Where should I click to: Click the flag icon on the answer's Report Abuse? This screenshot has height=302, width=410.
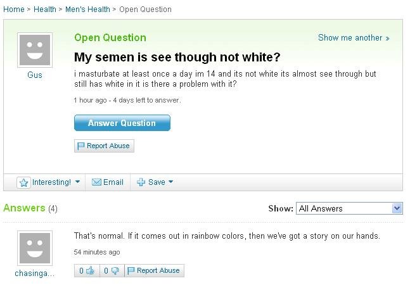point(131,270)
